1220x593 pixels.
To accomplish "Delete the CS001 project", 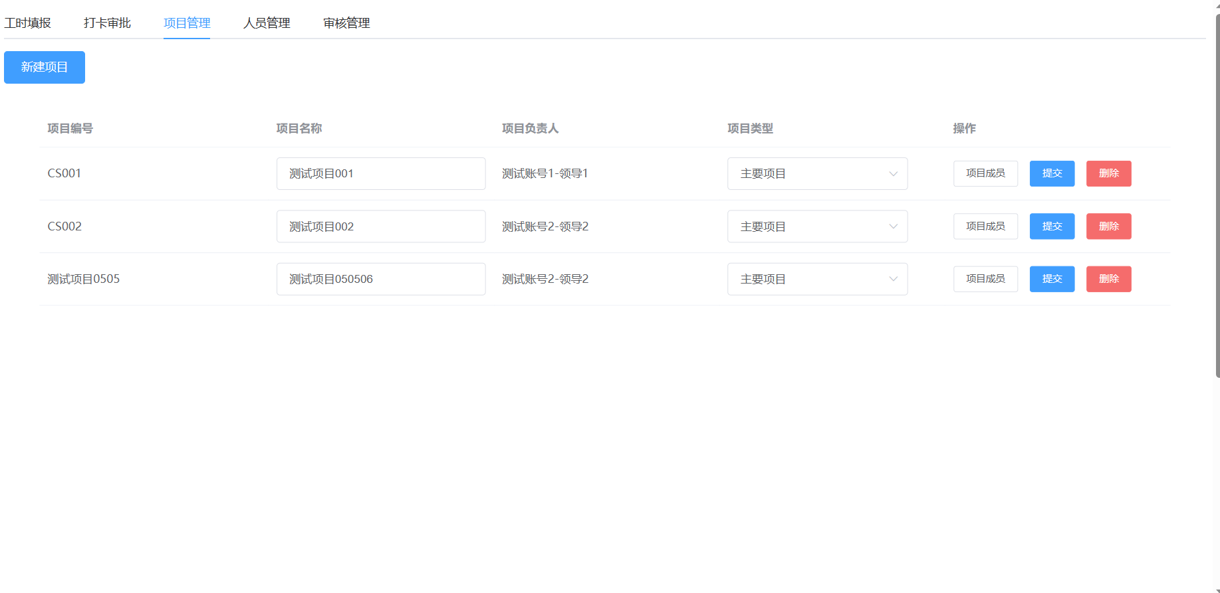I will [x=1109, y=173].
